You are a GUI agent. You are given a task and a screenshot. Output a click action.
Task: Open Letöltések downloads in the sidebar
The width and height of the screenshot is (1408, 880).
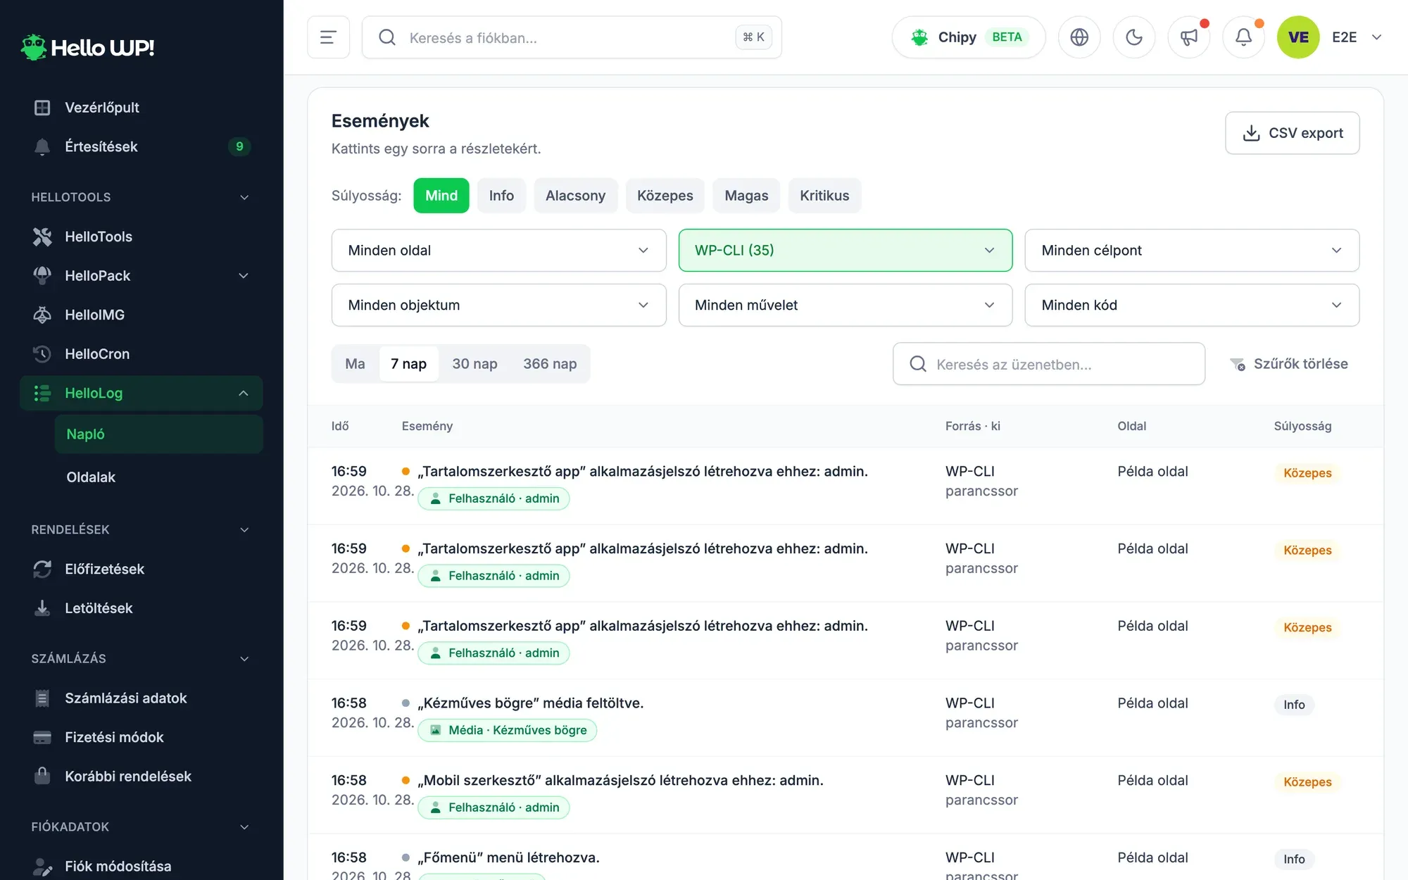tap(141, 608)
